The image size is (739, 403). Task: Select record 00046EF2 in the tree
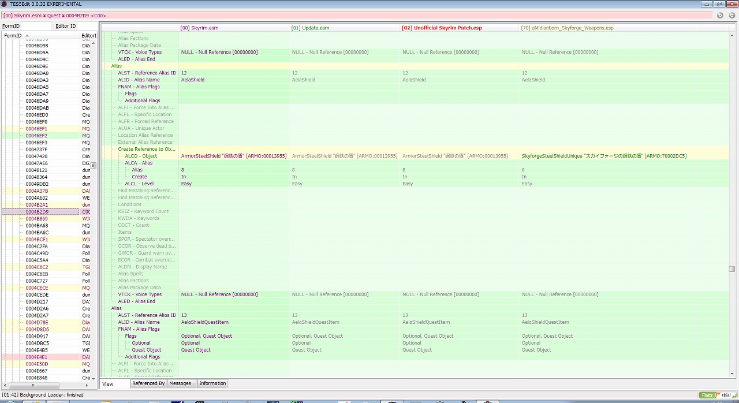pyautogui.click(x=36, y=136)
